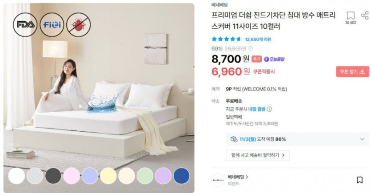Click the info icon beside 내일 출발
The image size is (371, 193).
coord(269,109)
